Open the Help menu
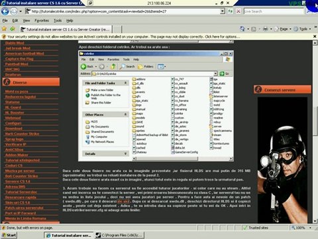This screenshot has height=239, width=318. pyautogui.click(x=70, y=21)
